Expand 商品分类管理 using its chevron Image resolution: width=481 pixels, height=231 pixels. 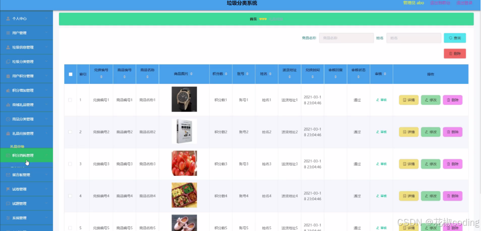coord(46,119)
